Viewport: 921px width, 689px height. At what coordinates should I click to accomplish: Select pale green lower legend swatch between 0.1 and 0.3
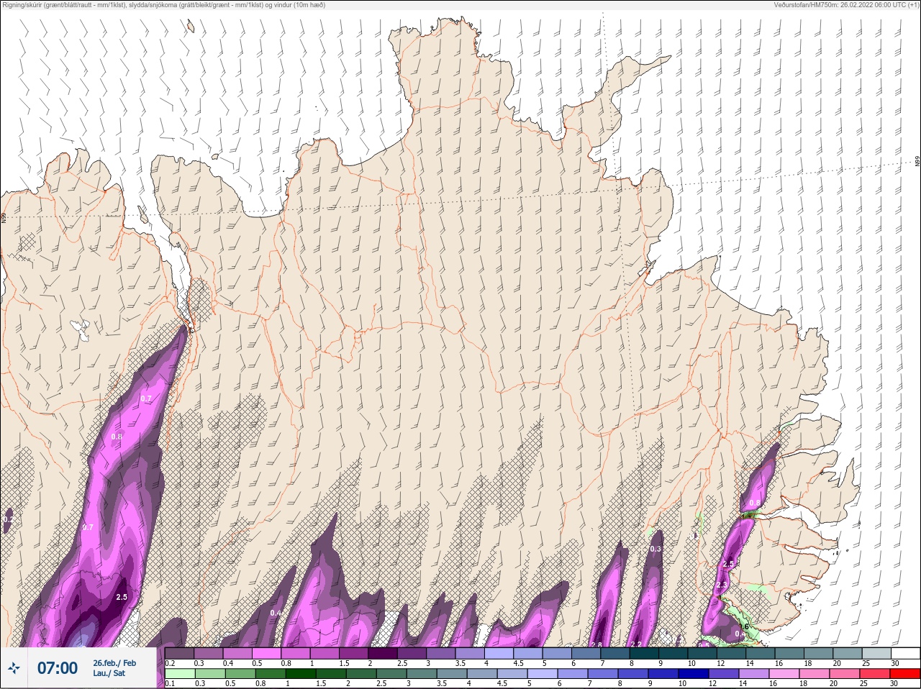tap(179, 674)
